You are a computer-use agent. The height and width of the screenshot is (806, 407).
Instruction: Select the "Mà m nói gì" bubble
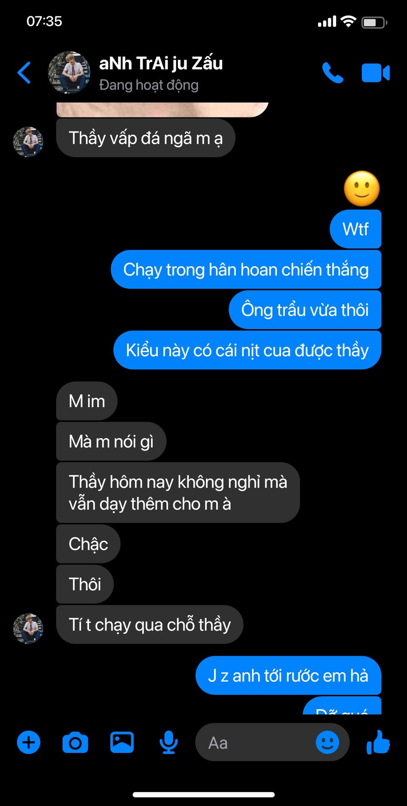(x=111, y=442)
